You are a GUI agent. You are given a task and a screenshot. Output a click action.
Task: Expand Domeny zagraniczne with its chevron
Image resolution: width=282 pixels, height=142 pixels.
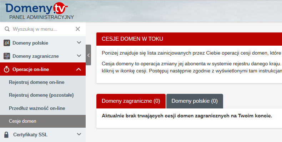[79, 56]
